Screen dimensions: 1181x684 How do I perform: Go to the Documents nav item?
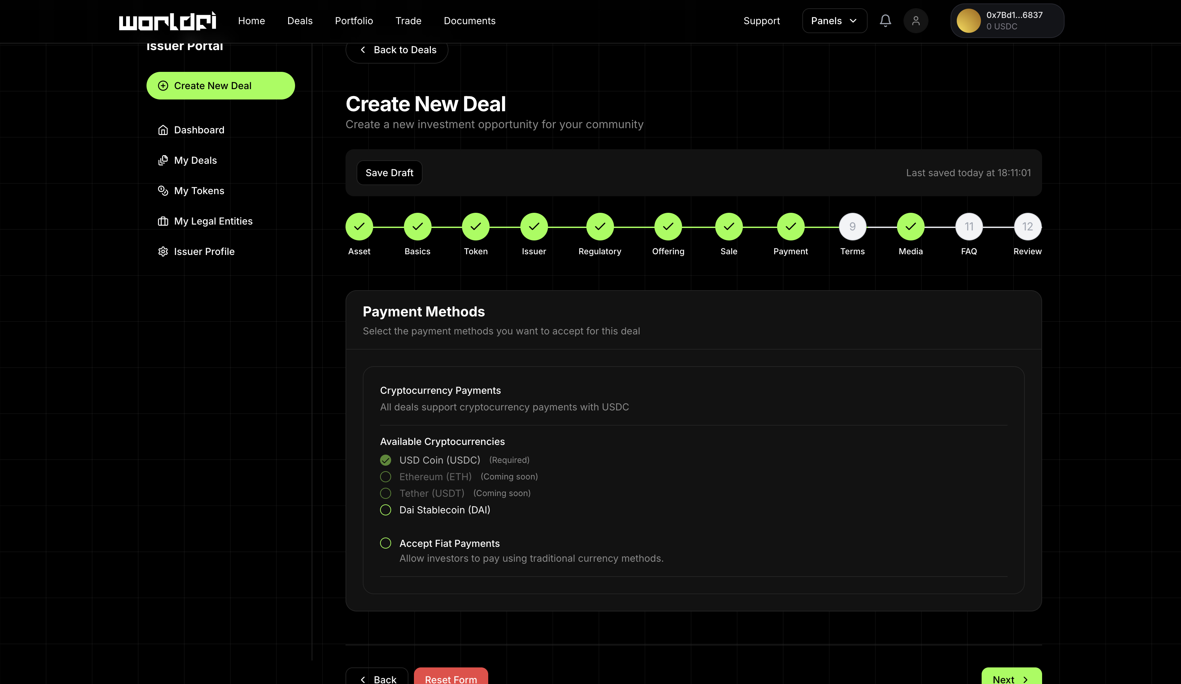pyautogui.click(x=469, y=21)
